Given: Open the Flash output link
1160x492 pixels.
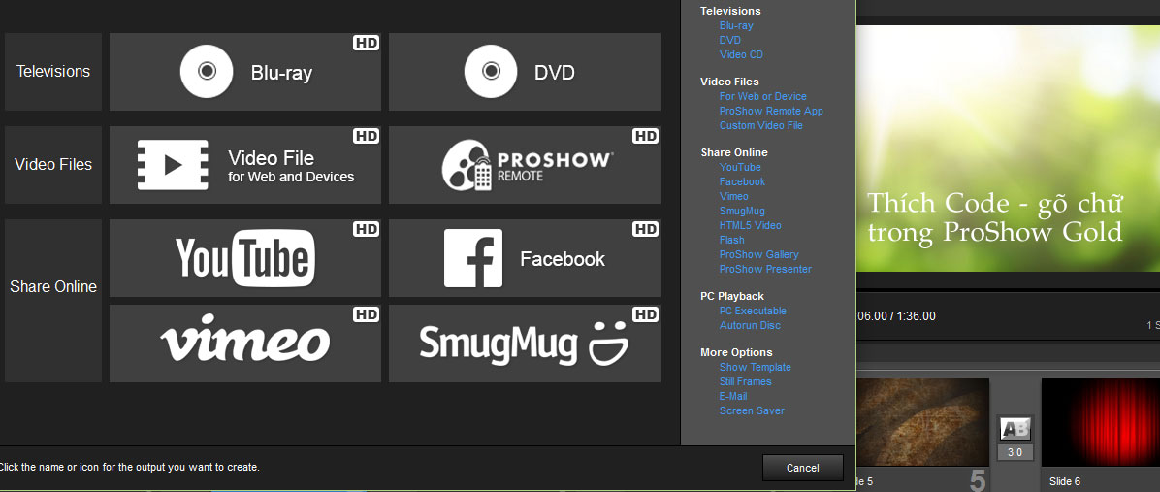Looking at the screenshot, I should coord(731,240).
